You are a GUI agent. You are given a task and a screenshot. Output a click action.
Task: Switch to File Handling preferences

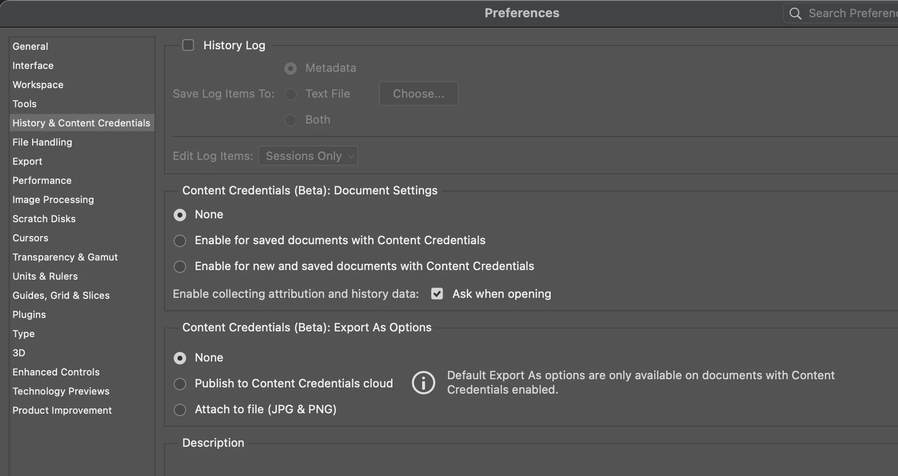coord(42,142)
